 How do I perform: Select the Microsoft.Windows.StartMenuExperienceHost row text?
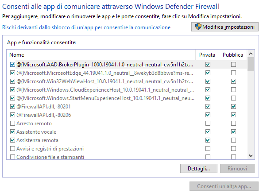[105, 98]
